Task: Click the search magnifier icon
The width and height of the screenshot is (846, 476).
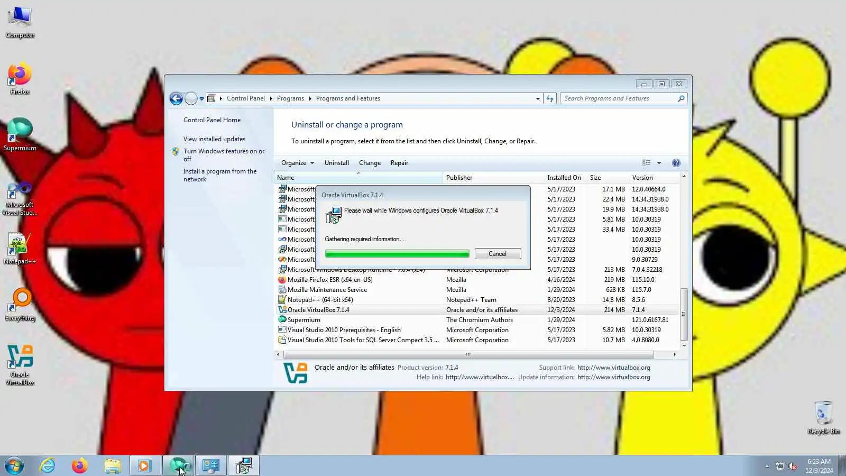Action: click(x=681, y=98)
